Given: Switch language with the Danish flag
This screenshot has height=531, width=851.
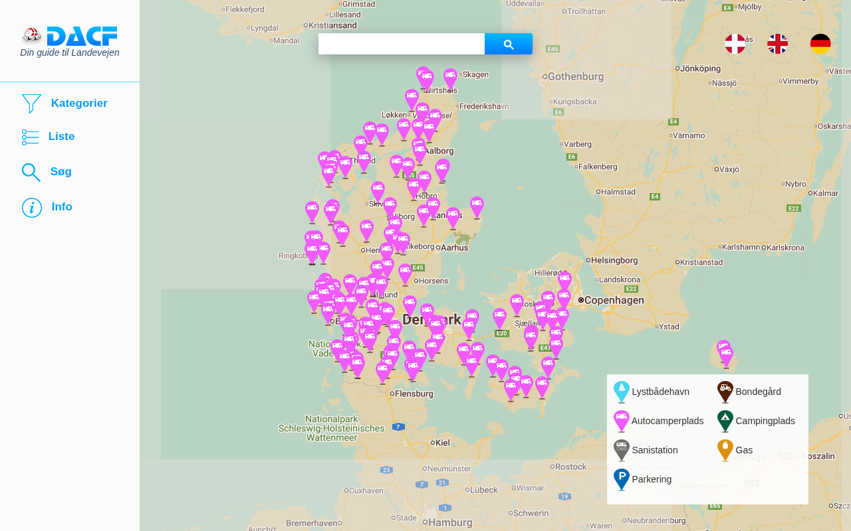Looking at the screenshot, I should (x=735, y=44).
